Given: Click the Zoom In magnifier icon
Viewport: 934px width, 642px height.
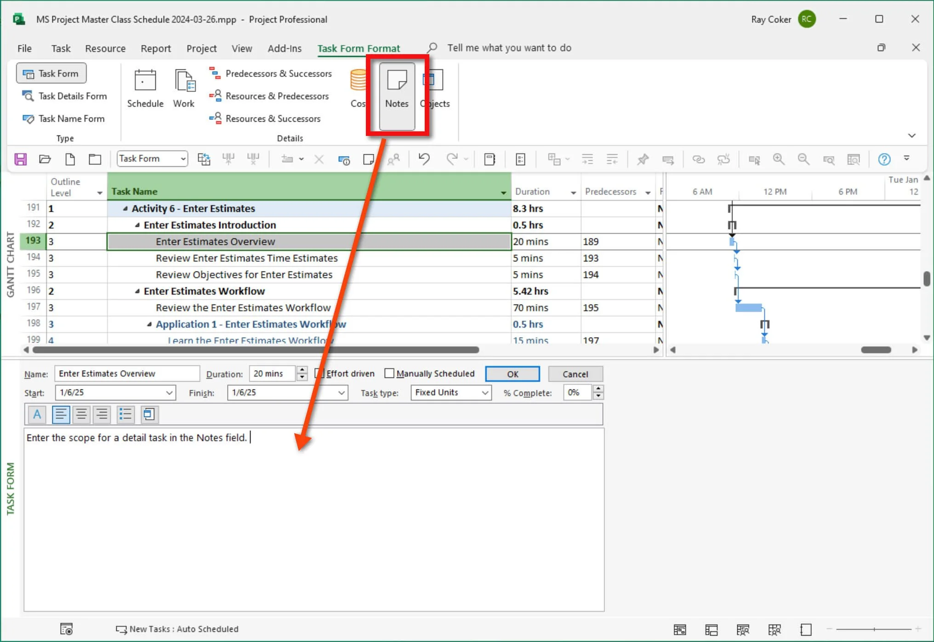Looking at the screenshot, I should pos(779,159).
